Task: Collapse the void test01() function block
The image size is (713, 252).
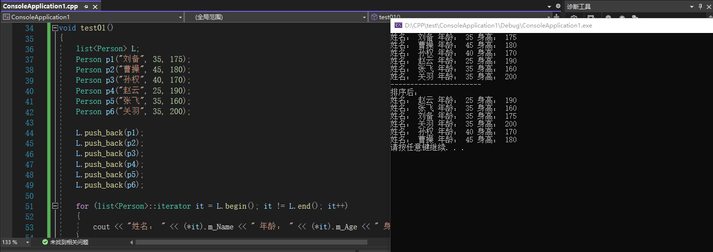Action: point(55,28)
